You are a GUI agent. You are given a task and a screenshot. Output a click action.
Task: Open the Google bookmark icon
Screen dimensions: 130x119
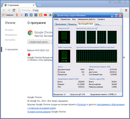tap(21, 15)
